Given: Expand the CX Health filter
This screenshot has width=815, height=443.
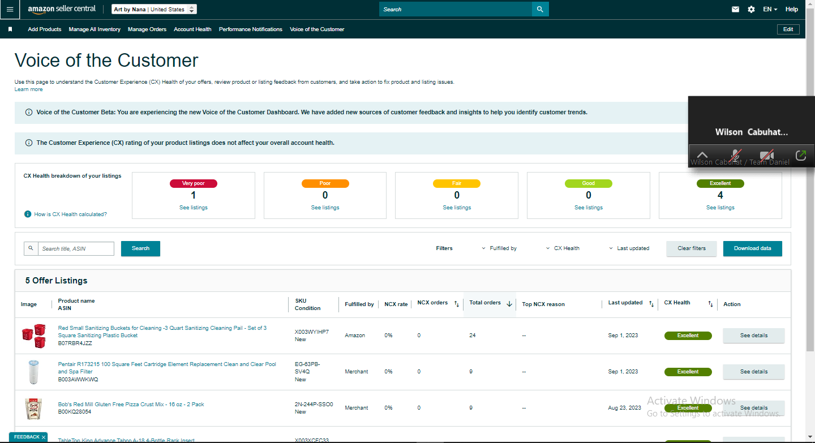Looking at the screenshot, I should (x=563, y=248).
